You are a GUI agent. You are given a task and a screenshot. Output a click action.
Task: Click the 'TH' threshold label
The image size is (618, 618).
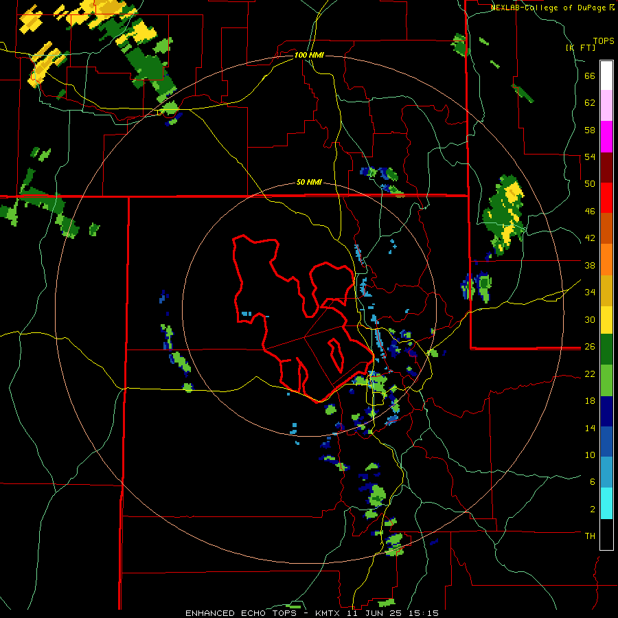click(590, 536)
